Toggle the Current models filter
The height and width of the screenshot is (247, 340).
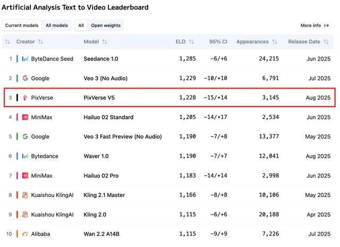coord(21,25)
